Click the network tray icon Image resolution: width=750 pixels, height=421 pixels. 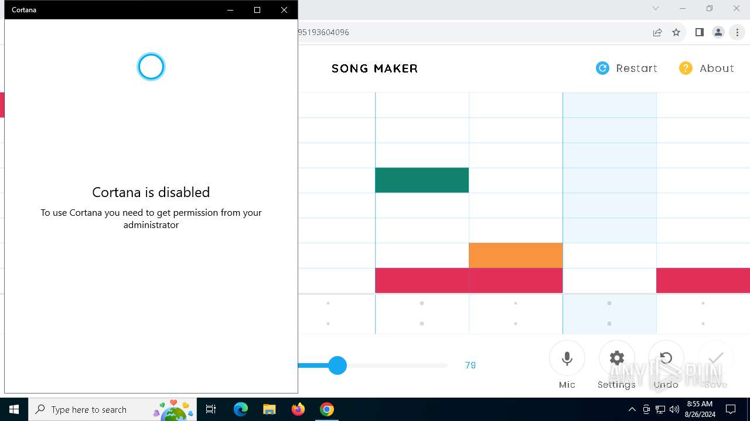660,409
